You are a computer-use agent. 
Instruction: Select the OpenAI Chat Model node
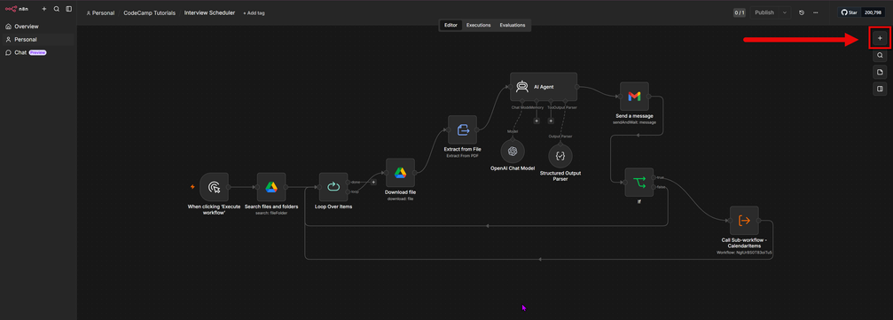coord(513,152)
